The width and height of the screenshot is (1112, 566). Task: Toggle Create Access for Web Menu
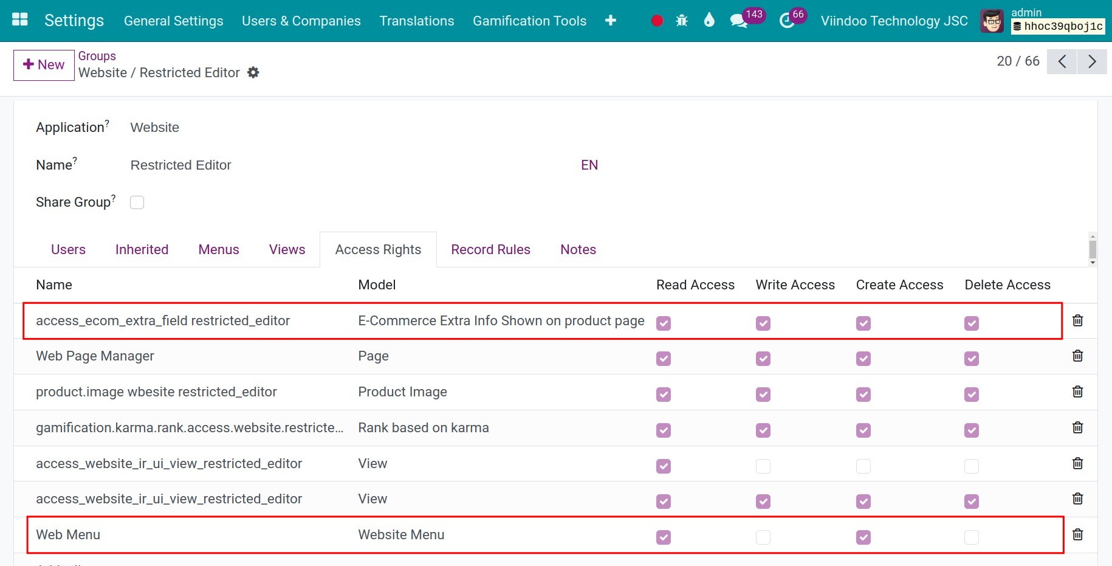pos(863,537)
